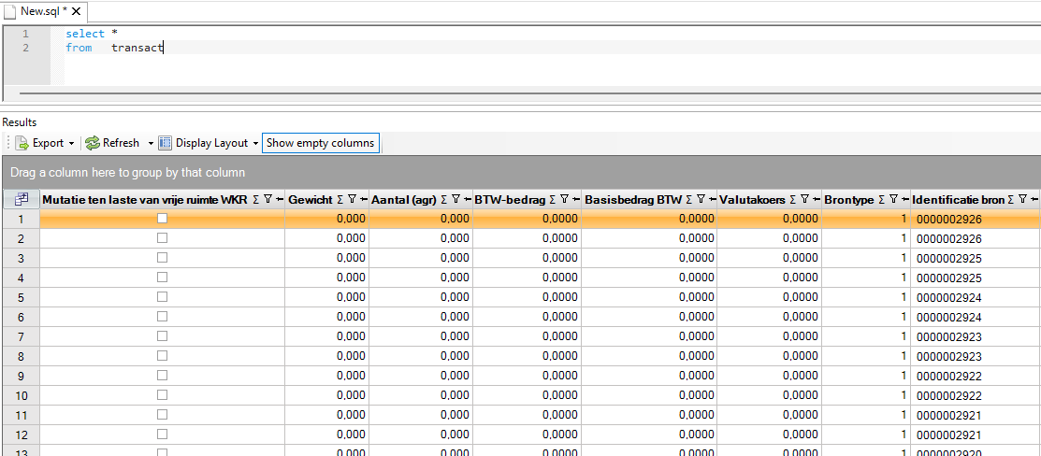Click the sum icon in the Mutatie ten laste header
Image resolution: width=1041 pixels, height=456 pixels.
256,198
